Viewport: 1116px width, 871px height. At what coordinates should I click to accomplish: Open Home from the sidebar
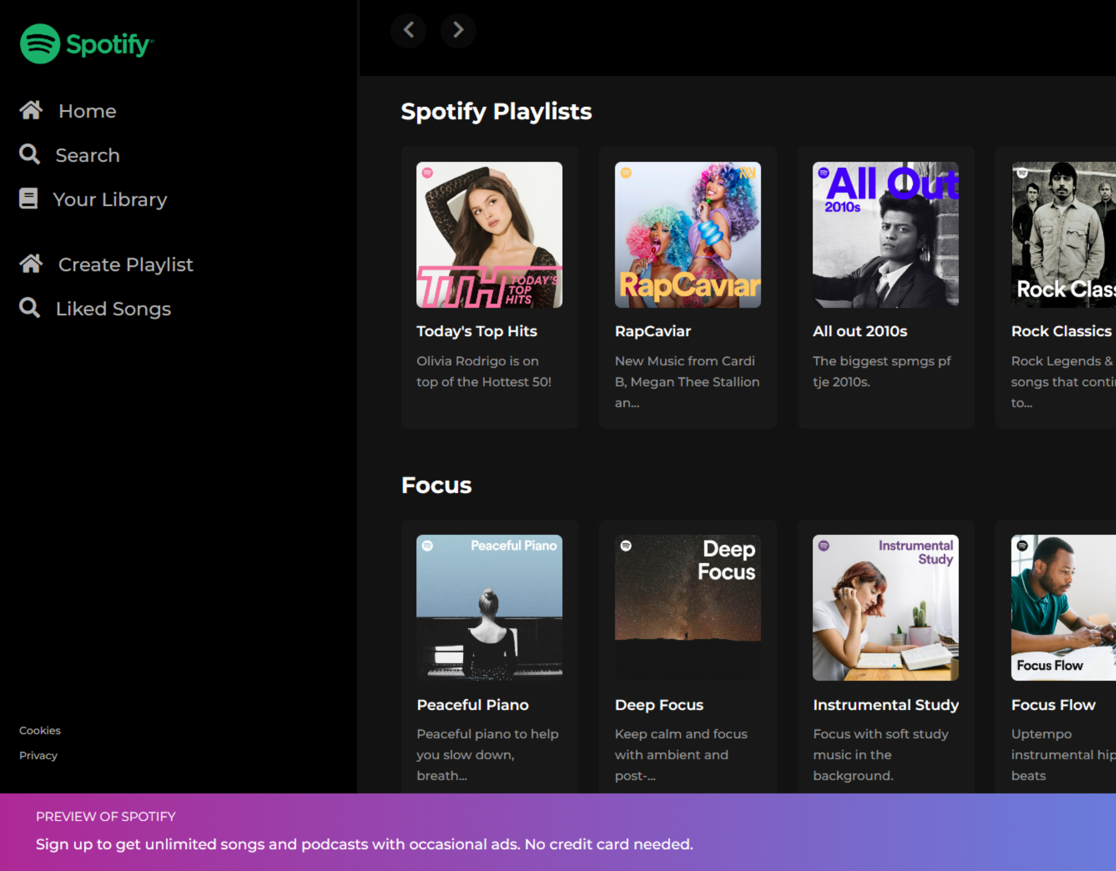pyautogui.click(x=87, y=111)
